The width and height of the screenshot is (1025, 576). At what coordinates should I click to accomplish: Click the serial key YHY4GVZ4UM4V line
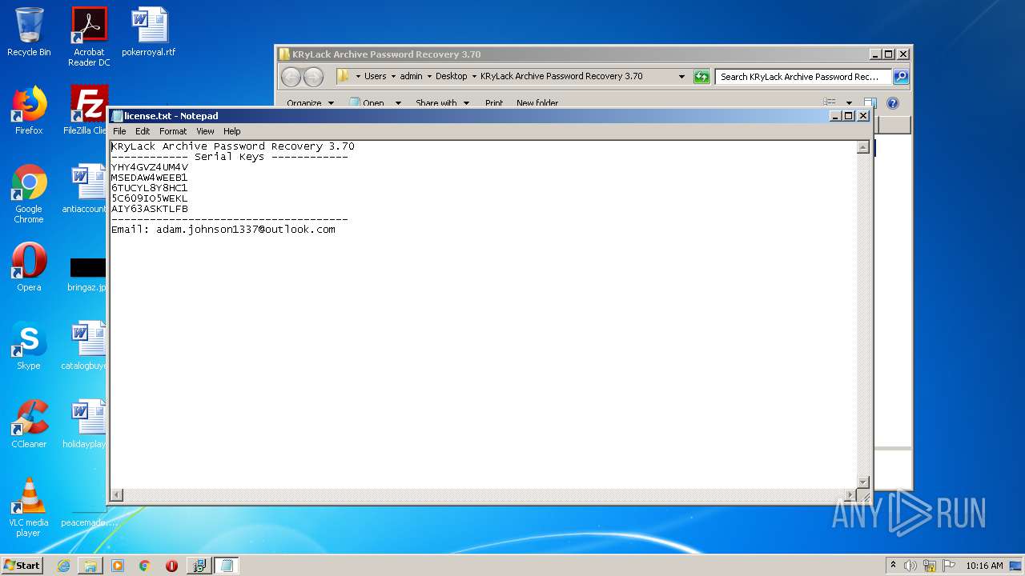coord(150,167)
